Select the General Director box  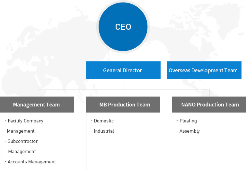point(123,70)
